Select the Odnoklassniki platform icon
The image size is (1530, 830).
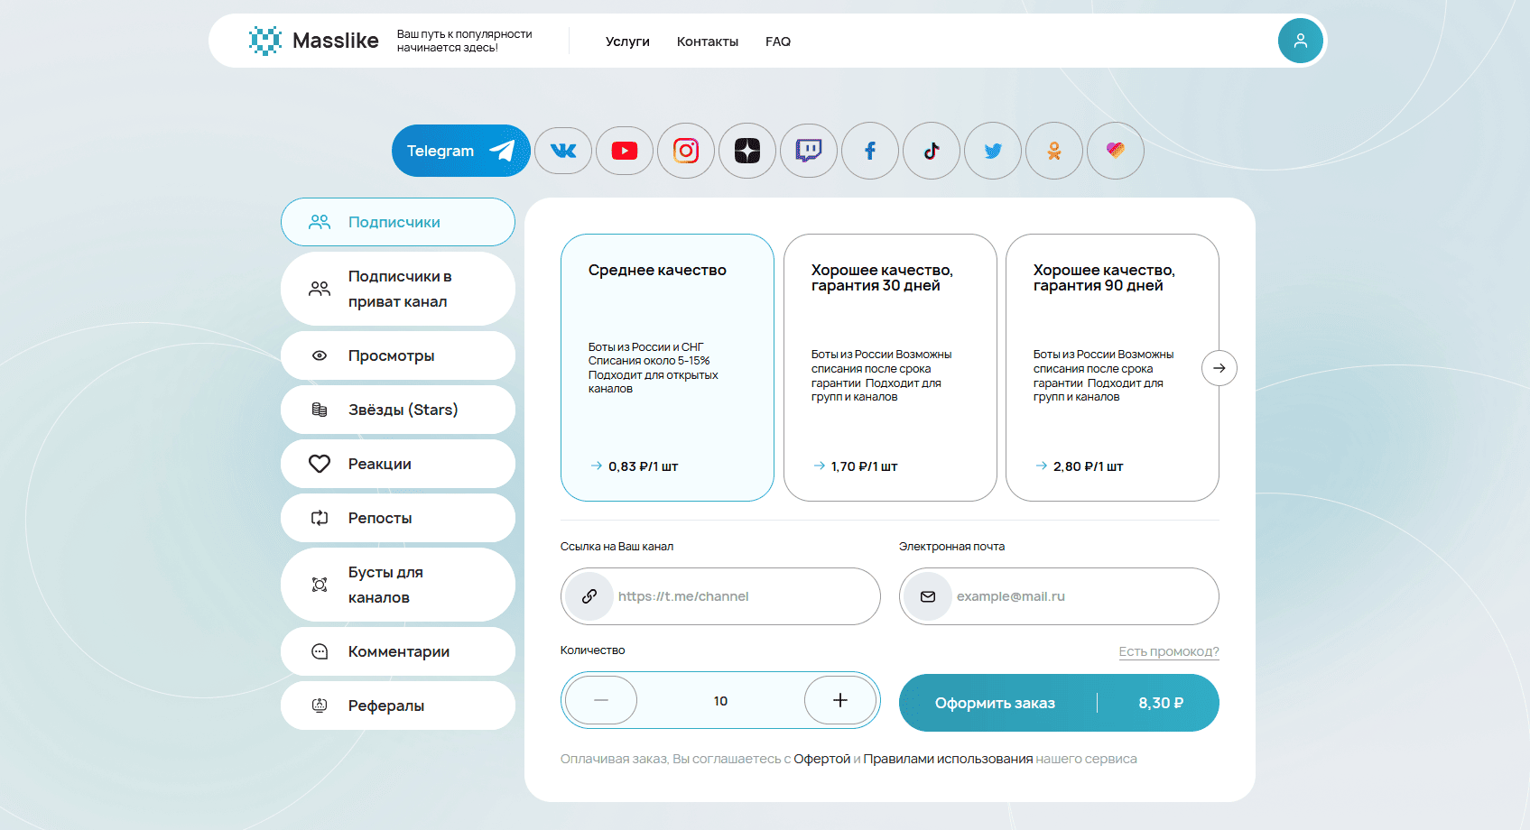pos(1054,151)
